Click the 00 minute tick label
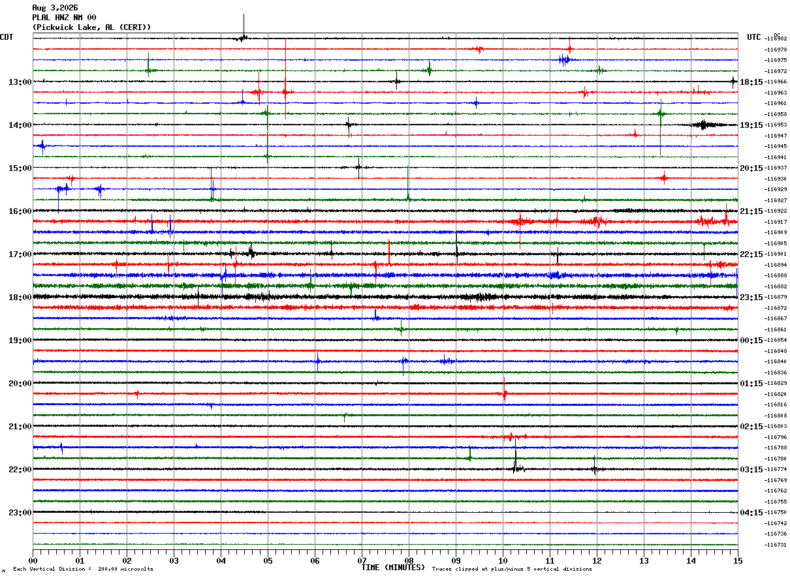The width and height of the screenshot is (790, 578). click(x=33, y=561)
